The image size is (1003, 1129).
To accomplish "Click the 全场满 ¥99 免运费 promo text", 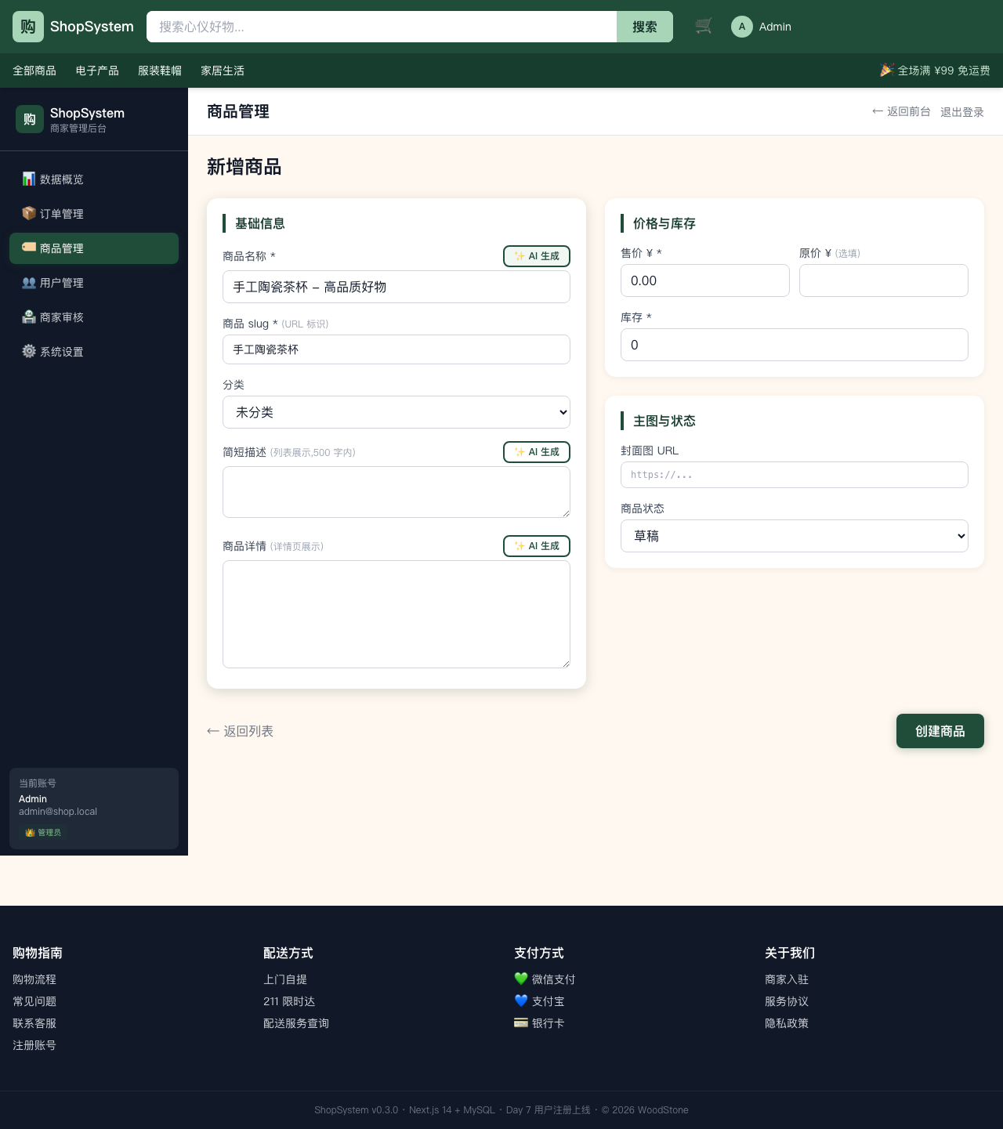I will pos(943,71).
